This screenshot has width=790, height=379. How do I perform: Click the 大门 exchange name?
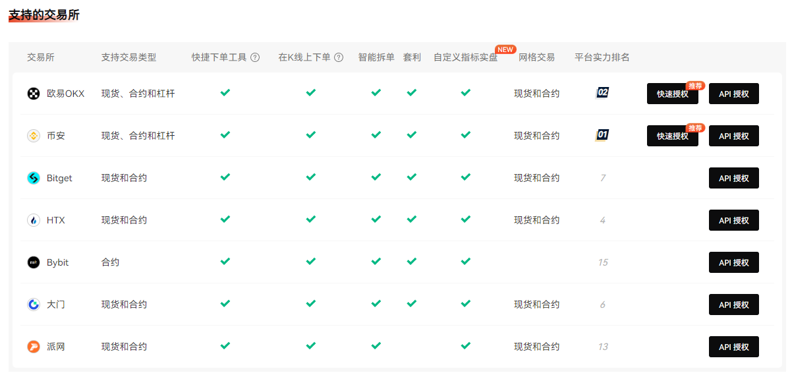click(x=56, y=305)
